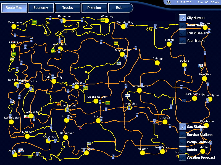Select the Denver city marker
This screenshot has width=221, height=165.
[77, 87]
